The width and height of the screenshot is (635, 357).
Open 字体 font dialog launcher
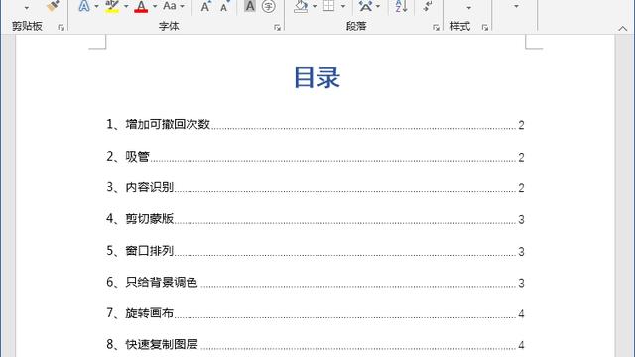tap(277, 27)
